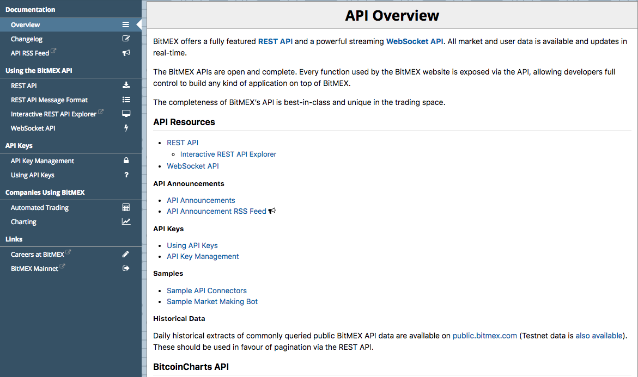The image size is (638, 377).
Task: Click the API Resources heading
Action: [x=184, y=122]
